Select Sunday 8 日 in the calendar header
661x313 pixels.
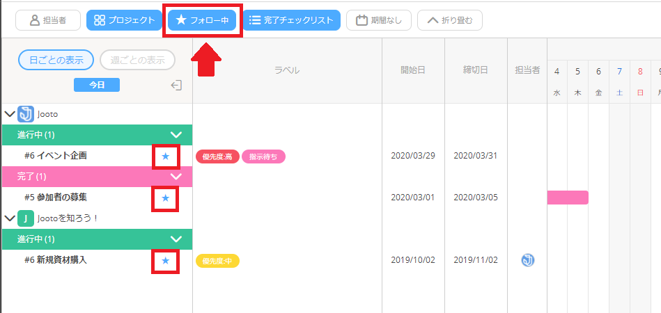pyautogui.click(x=640, y=81)
